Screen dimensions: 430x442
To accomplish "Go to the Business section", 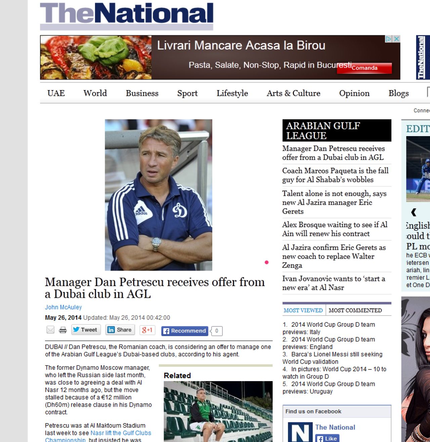I will point(142,93).
